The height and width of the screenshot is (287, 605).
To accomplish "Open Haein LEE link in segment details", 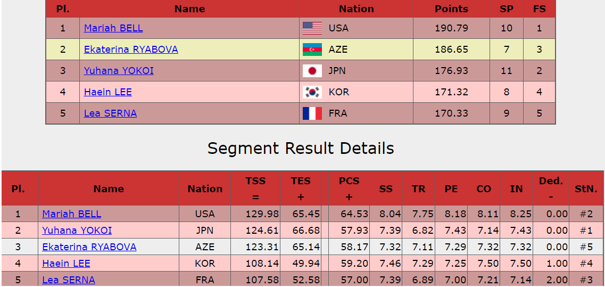I will [x=67, y=264].
